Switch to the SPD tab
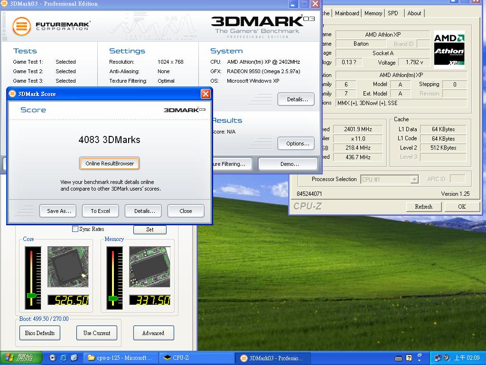Screen dimensions: 486x365 (x=393, y=13)
